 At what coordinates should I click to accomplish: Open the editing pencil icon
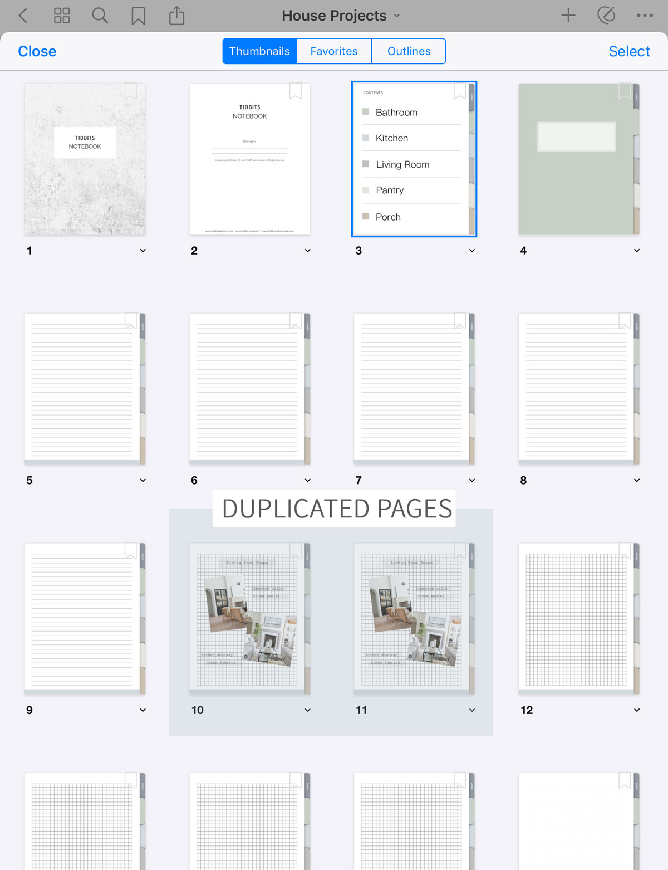[607, 16]
